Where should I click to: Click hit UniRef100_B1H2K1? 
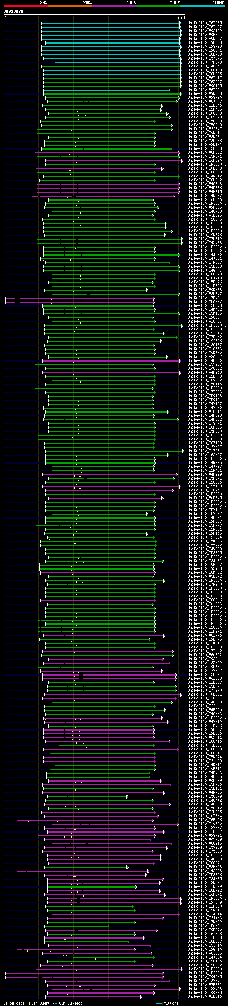tap(204, 632)
